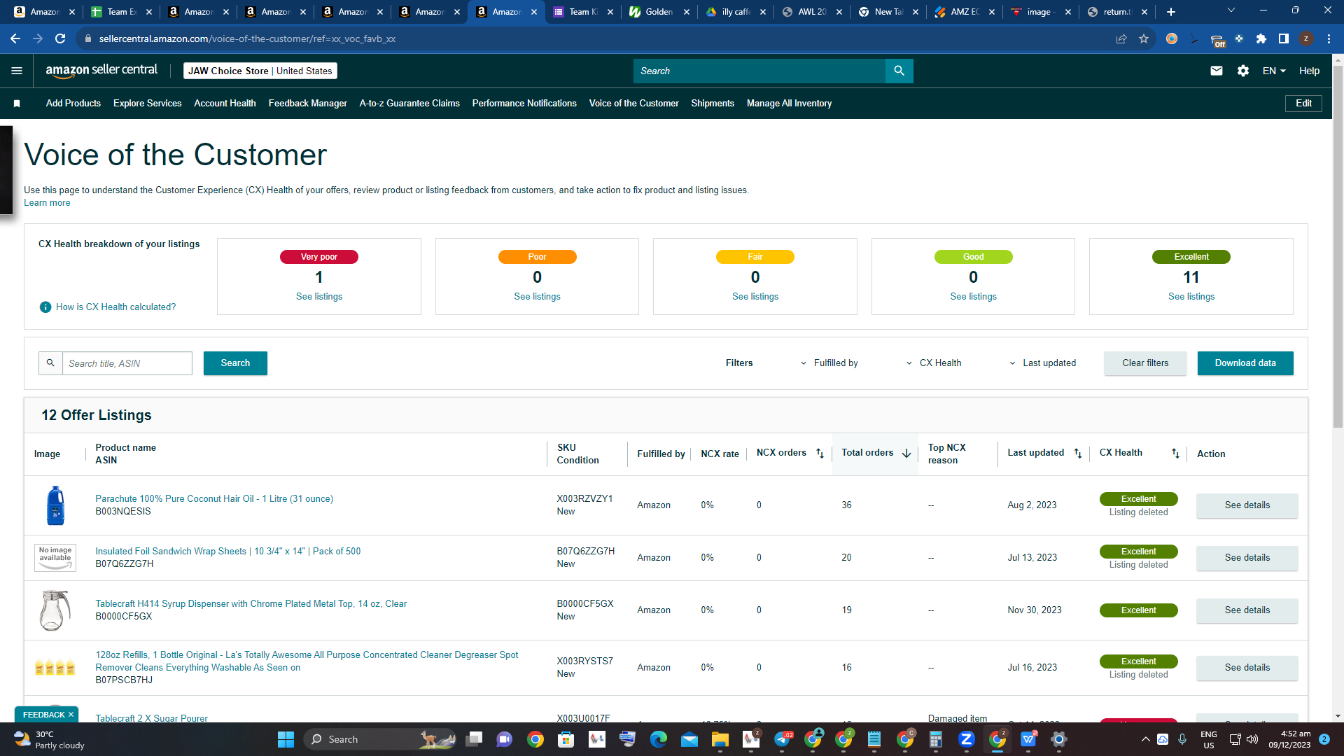1344x756 pixels.
Task: Open Manage All Inventory nav item
Action: 790,104
